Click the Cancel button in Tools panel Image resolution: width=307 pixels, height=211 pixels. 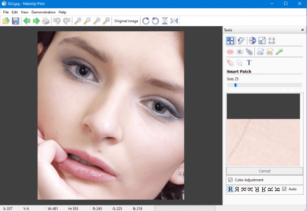(264, 171)
